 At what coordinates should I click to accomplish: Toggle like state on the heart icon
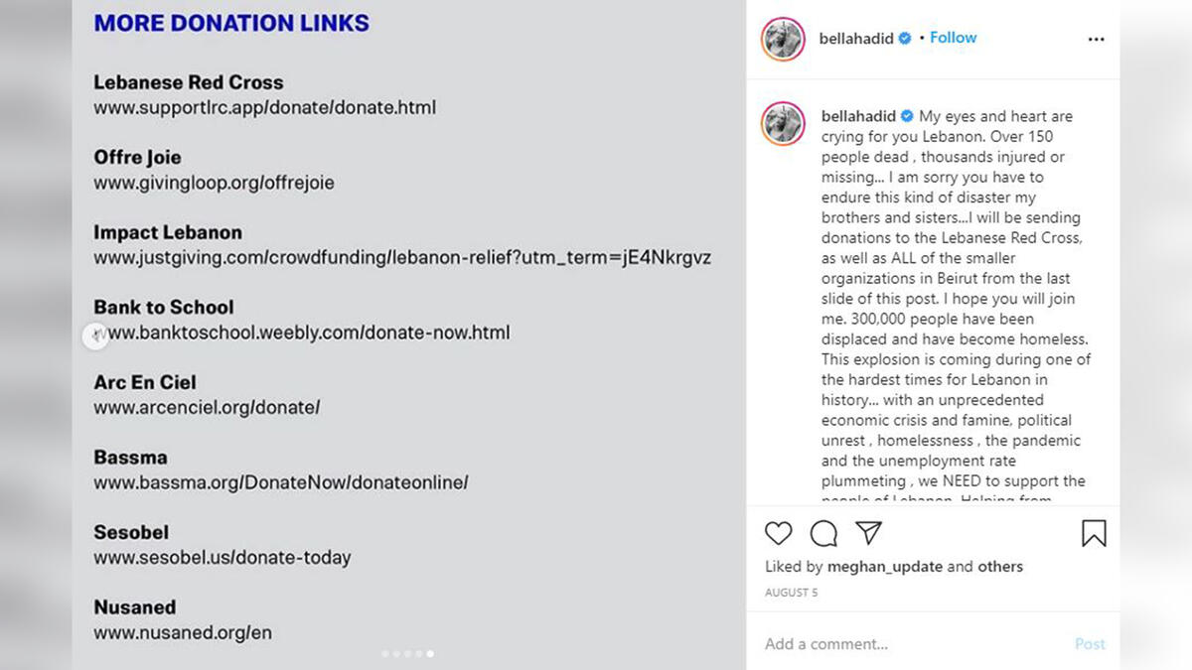[779, 533]
